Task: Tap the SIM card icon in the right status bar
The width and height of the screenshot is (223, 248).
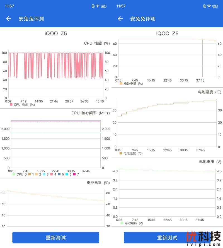Action: 205,6
